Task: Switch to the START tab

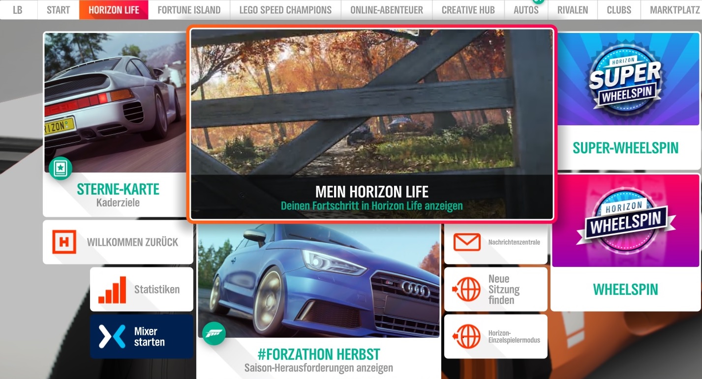Action: tap(58, 10)
